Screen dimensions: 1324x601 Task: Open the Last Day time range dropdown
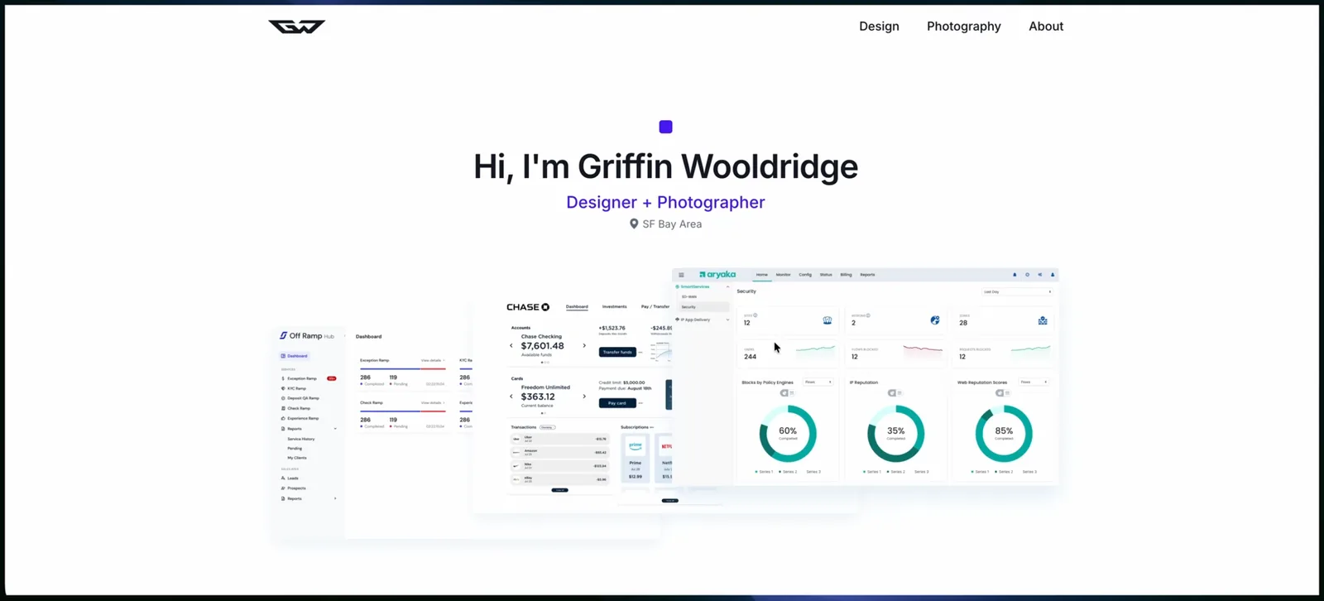tap(1017, 292)
